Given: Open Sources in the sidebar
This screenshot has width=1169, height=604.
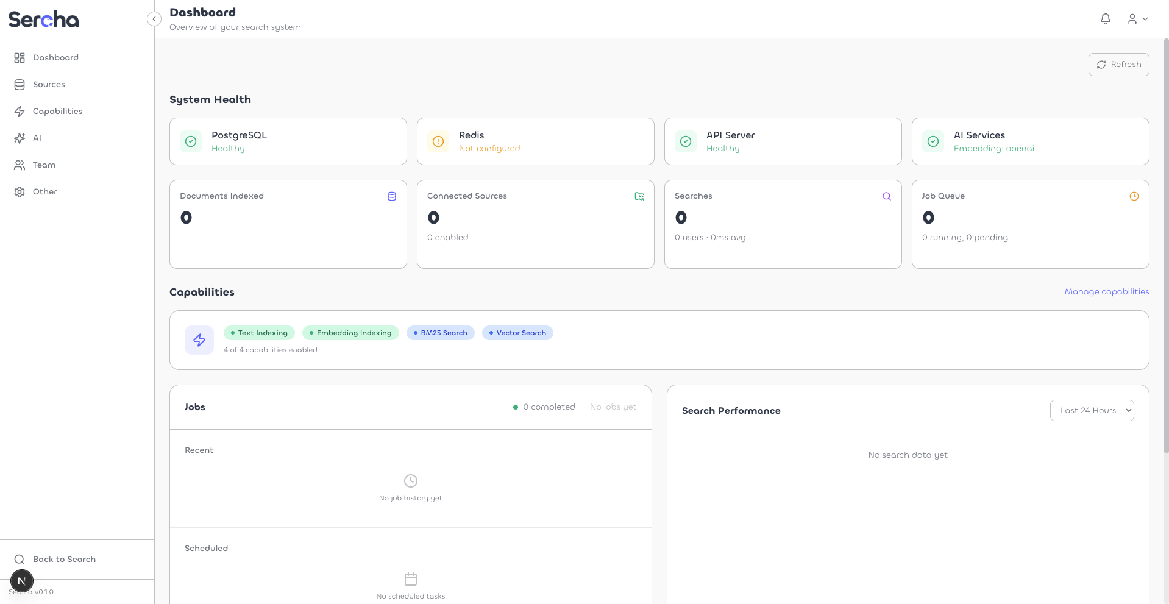Looking at the screenshot, I should [49, 85].
